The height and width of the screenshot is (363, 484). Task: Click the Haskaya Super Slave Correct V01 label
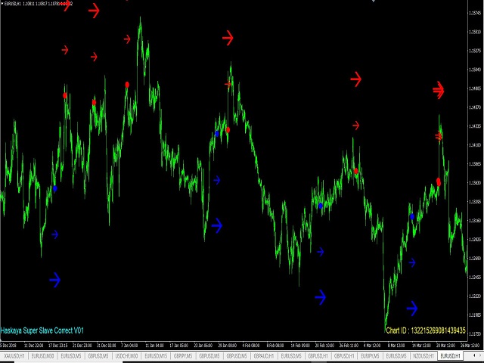(x=42, y=330)
